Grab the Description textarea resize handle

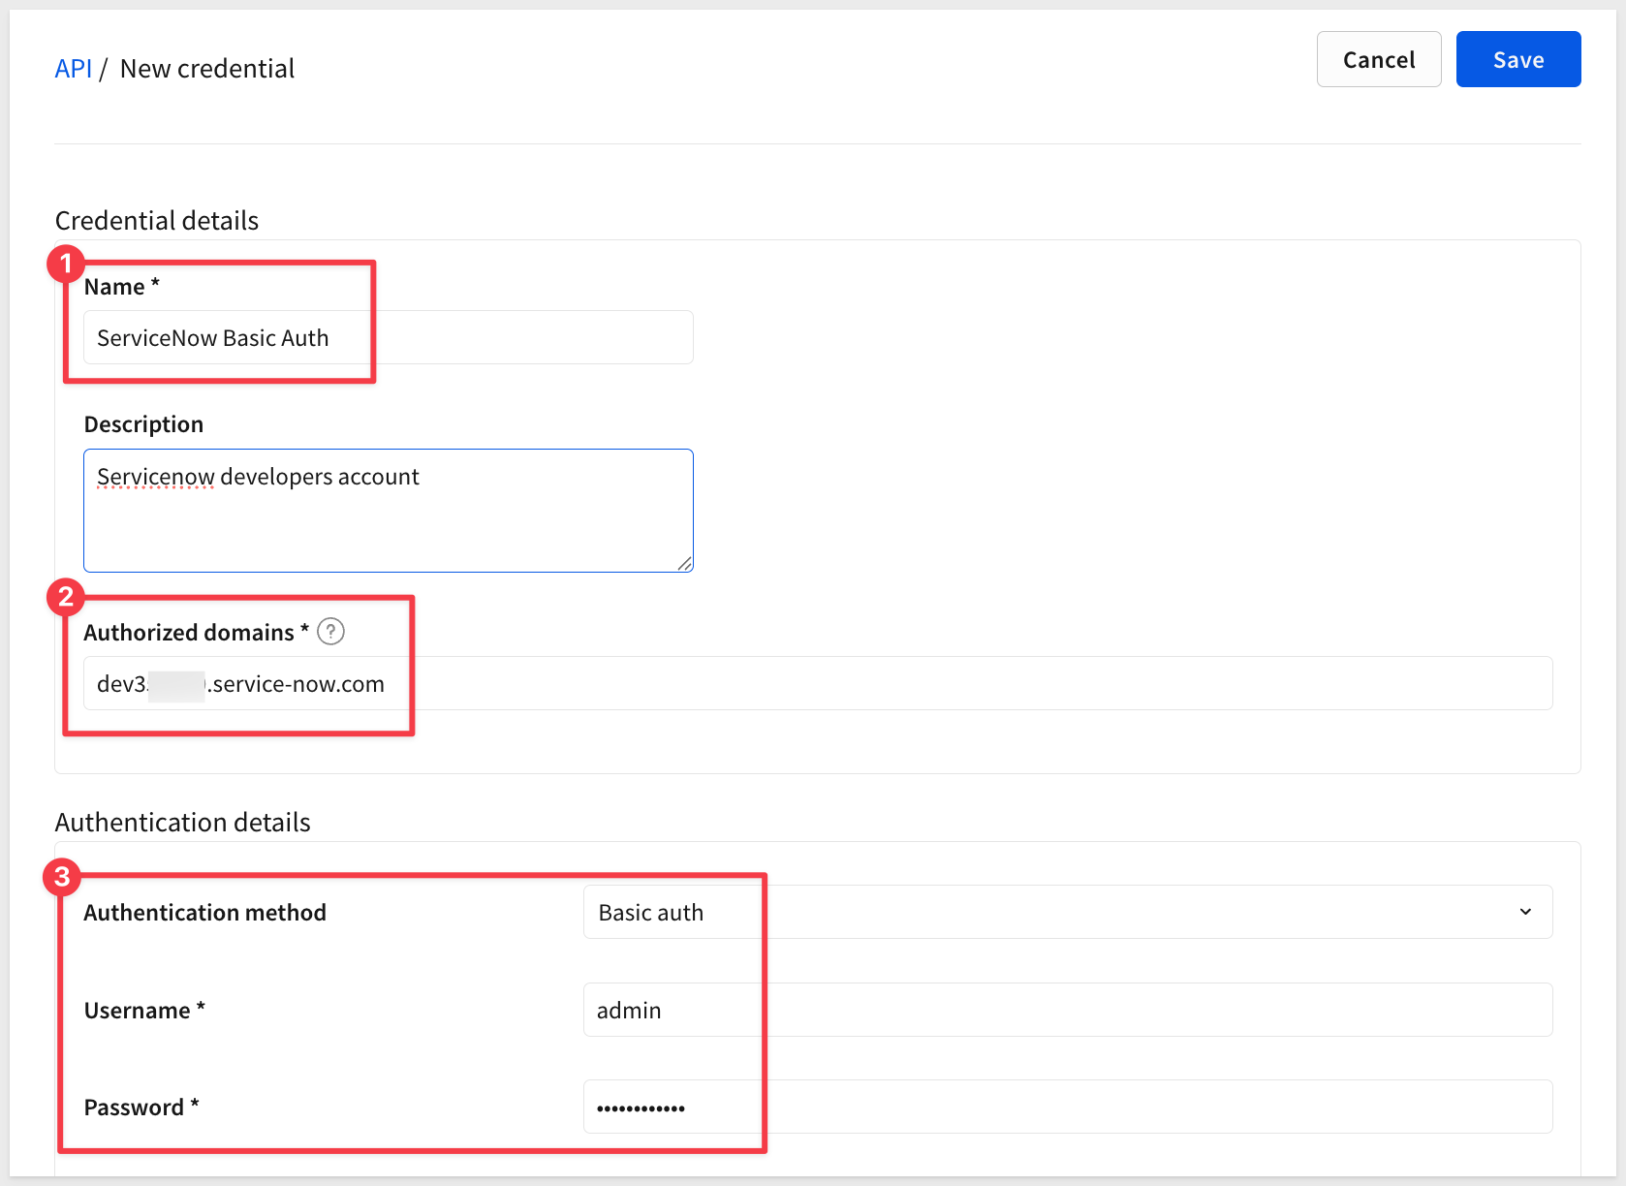click(x=685, y=564)
